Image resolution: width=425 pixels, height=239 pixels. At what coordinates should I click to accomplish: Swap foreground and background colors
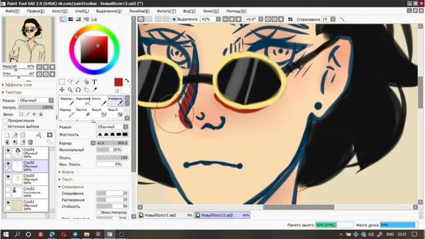click(x=127, y=81)
